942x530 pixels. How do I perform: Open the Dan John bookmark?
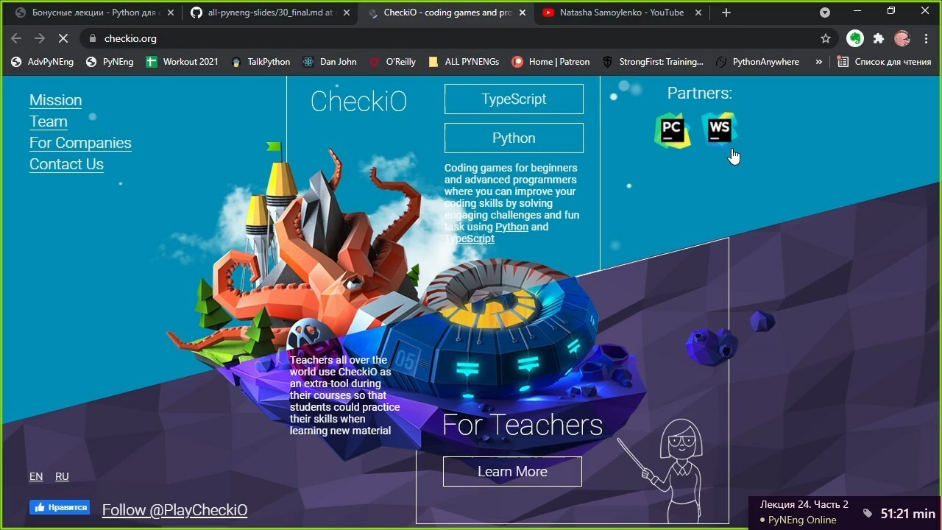[330, 62]
